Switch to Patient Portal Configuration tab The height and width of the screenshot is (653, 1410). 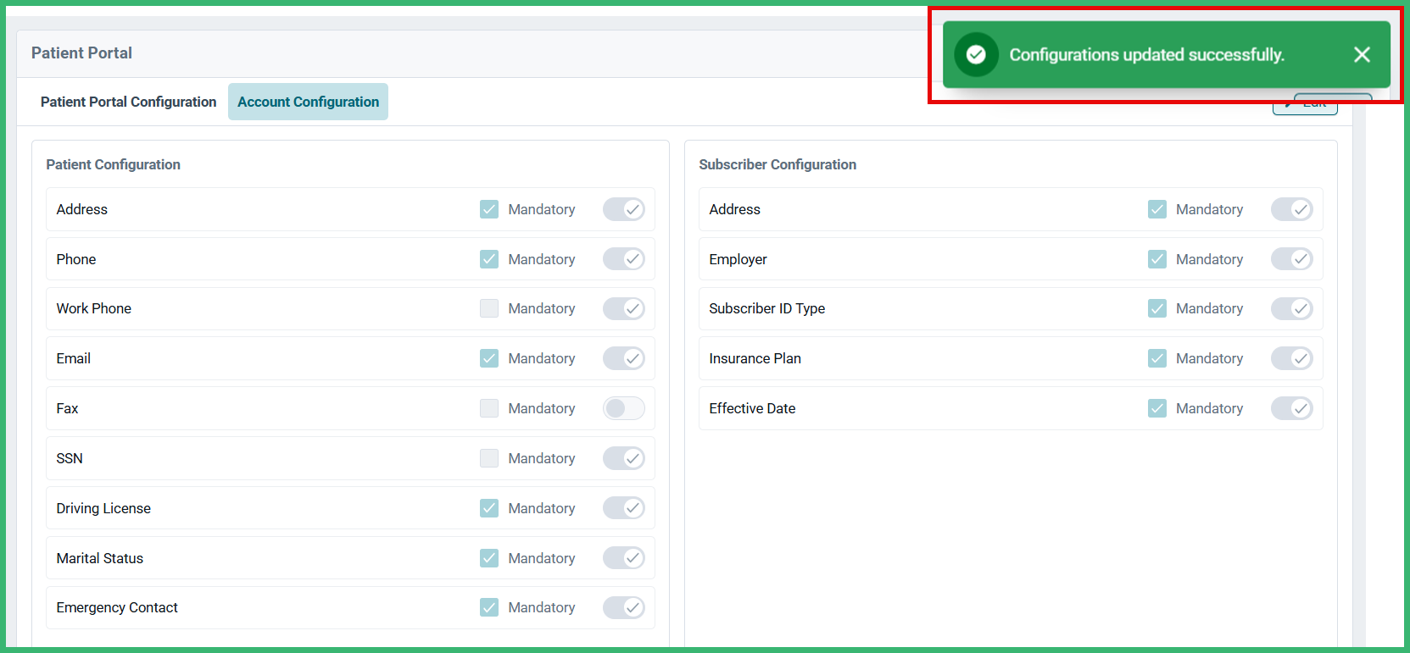click(128, 102)
